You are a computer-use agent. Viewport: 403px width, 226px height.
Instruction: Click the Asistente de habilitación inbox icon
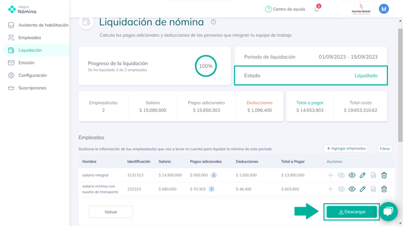[11, 25]
